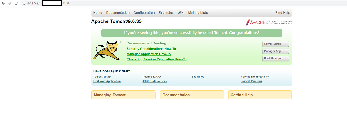Screen dimensions: 347x130
Task: Open Clustering/Session Replication How-To link
Action: 156,59
